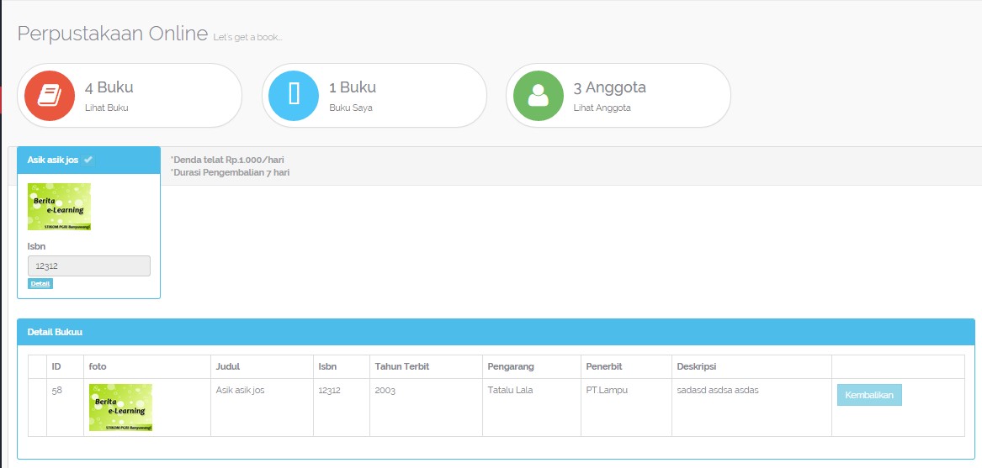Click the Judul column header
982x468 pixels.
pyautogui.click(x=228, y=366)
